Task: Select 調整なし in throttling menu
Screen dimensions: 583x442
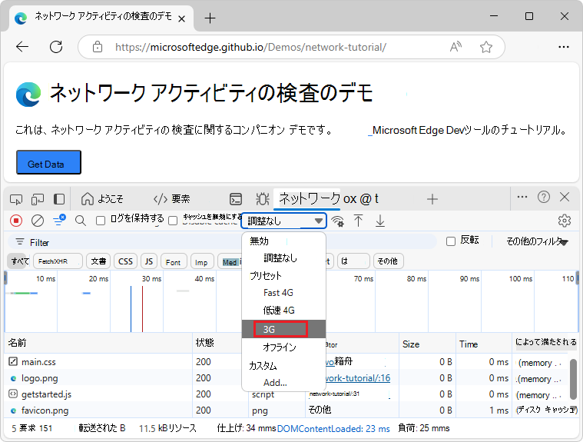Action: tap(283, 258)
